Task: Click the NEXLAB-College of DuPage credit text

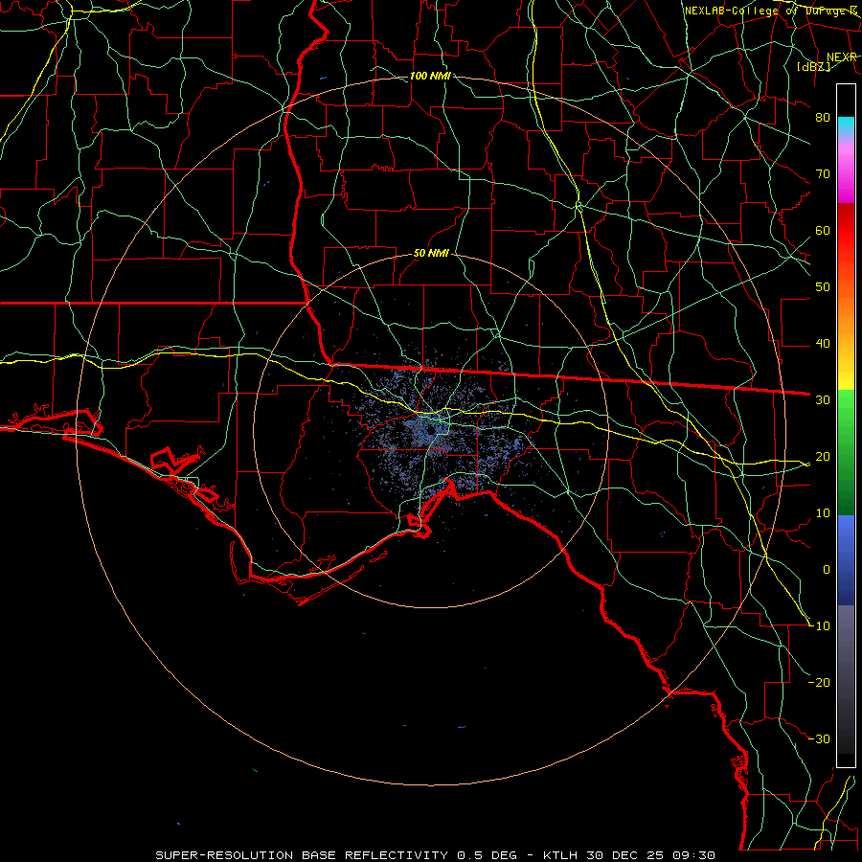Action: [771, 11]
